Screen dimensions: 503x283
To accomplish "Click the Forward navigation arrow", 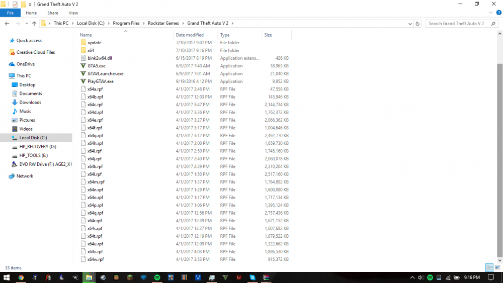I will [x=18, y=24].
